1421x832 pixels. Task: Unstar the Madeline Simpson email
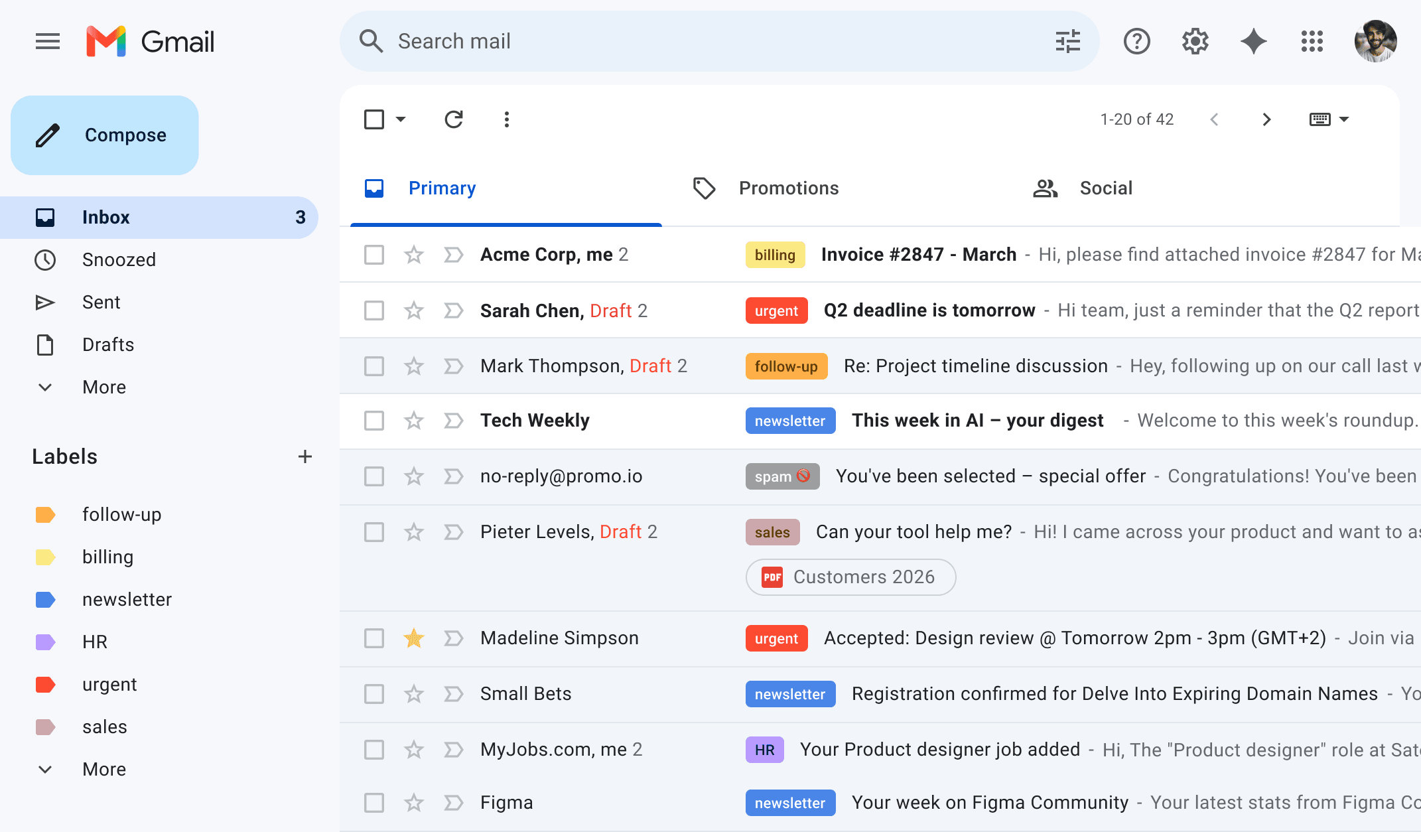[x=414, y=638]
